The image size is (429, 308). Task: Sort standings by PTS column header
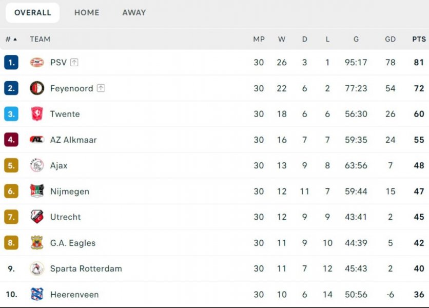coord(419,39)
